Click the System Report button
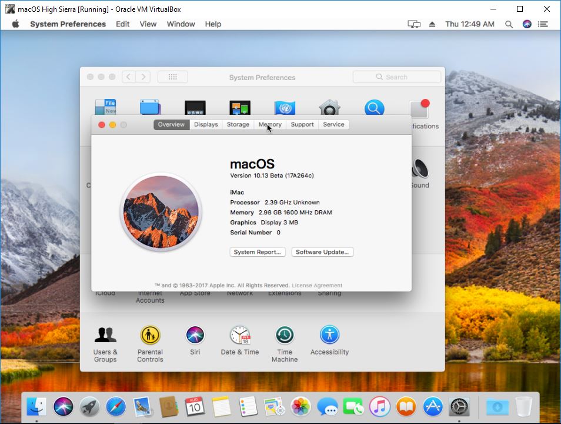This screenshot has height=424, width=561. click(x=258, y=252)
